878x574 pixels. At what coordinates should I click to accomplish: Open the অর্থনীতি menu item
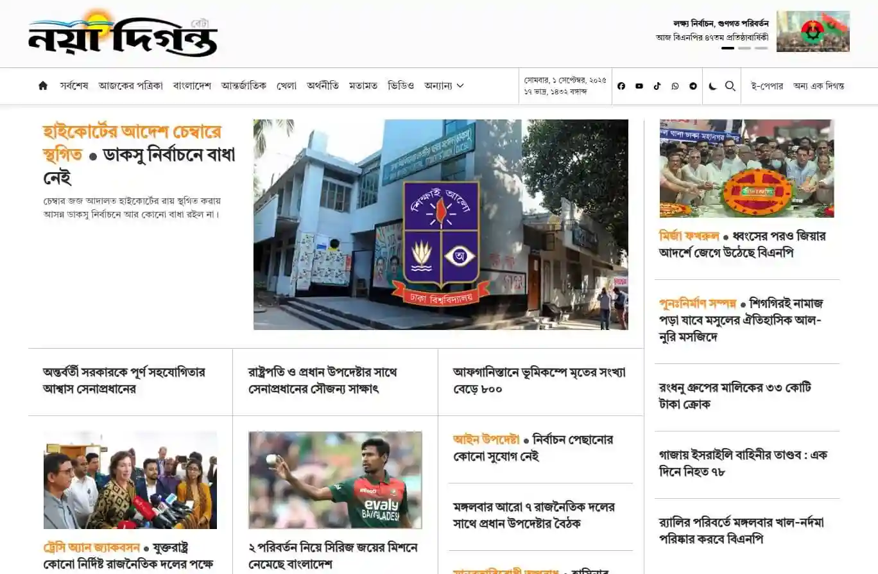click(322, 85)
